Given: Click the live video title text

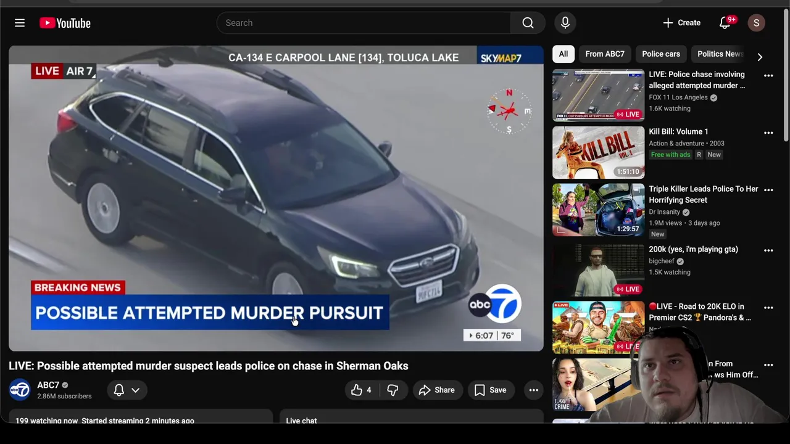Looking at the screenshot, I should tap(209, 366).
